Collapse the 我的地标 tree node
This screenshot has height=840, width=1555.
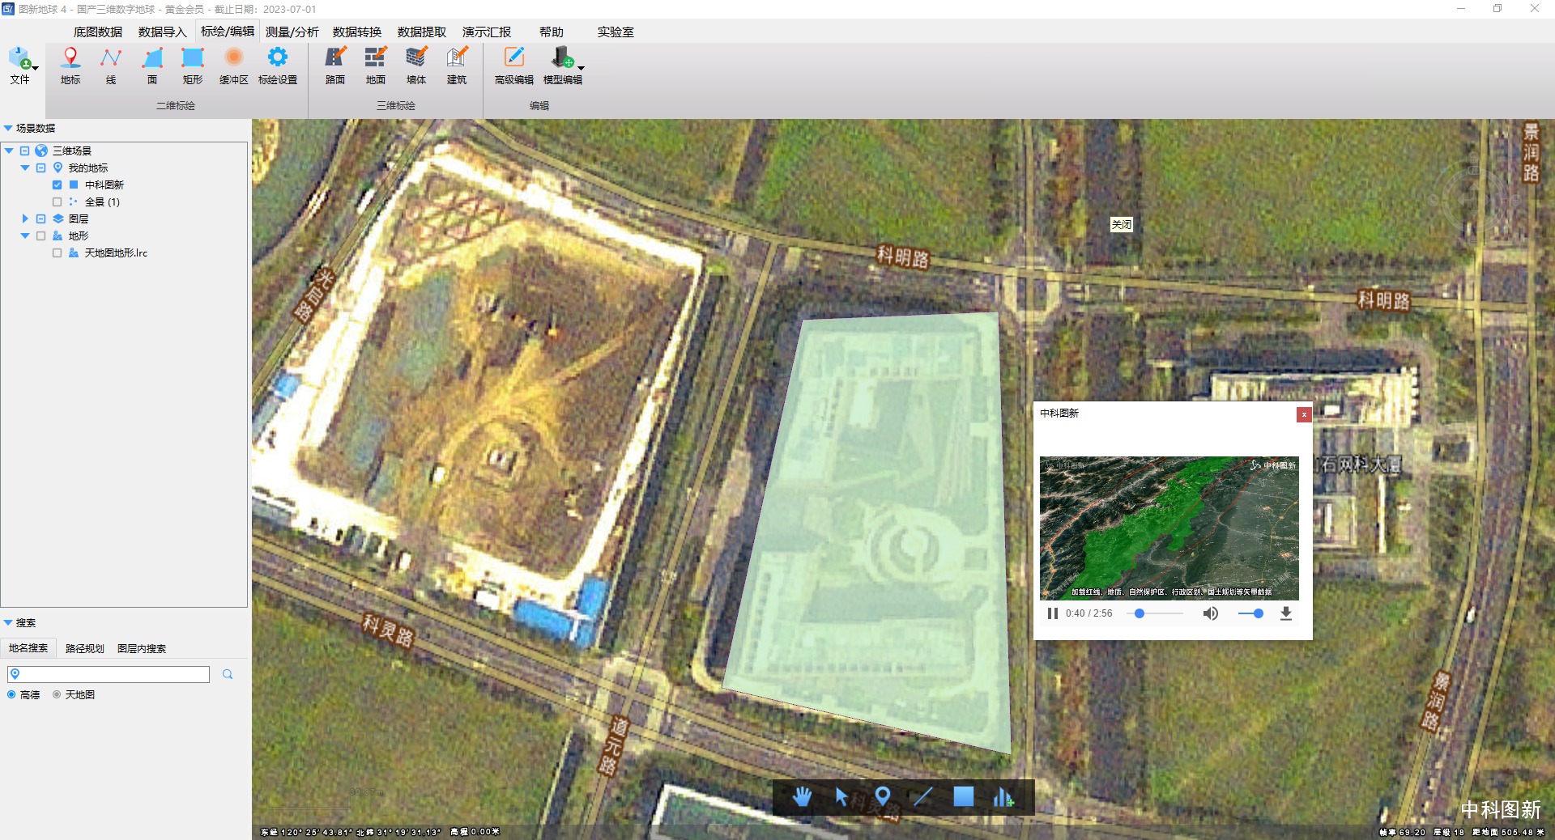25,168
